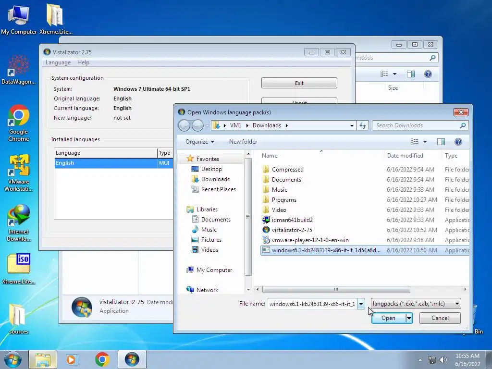Open the Open button split arrow

coord(409,318)
